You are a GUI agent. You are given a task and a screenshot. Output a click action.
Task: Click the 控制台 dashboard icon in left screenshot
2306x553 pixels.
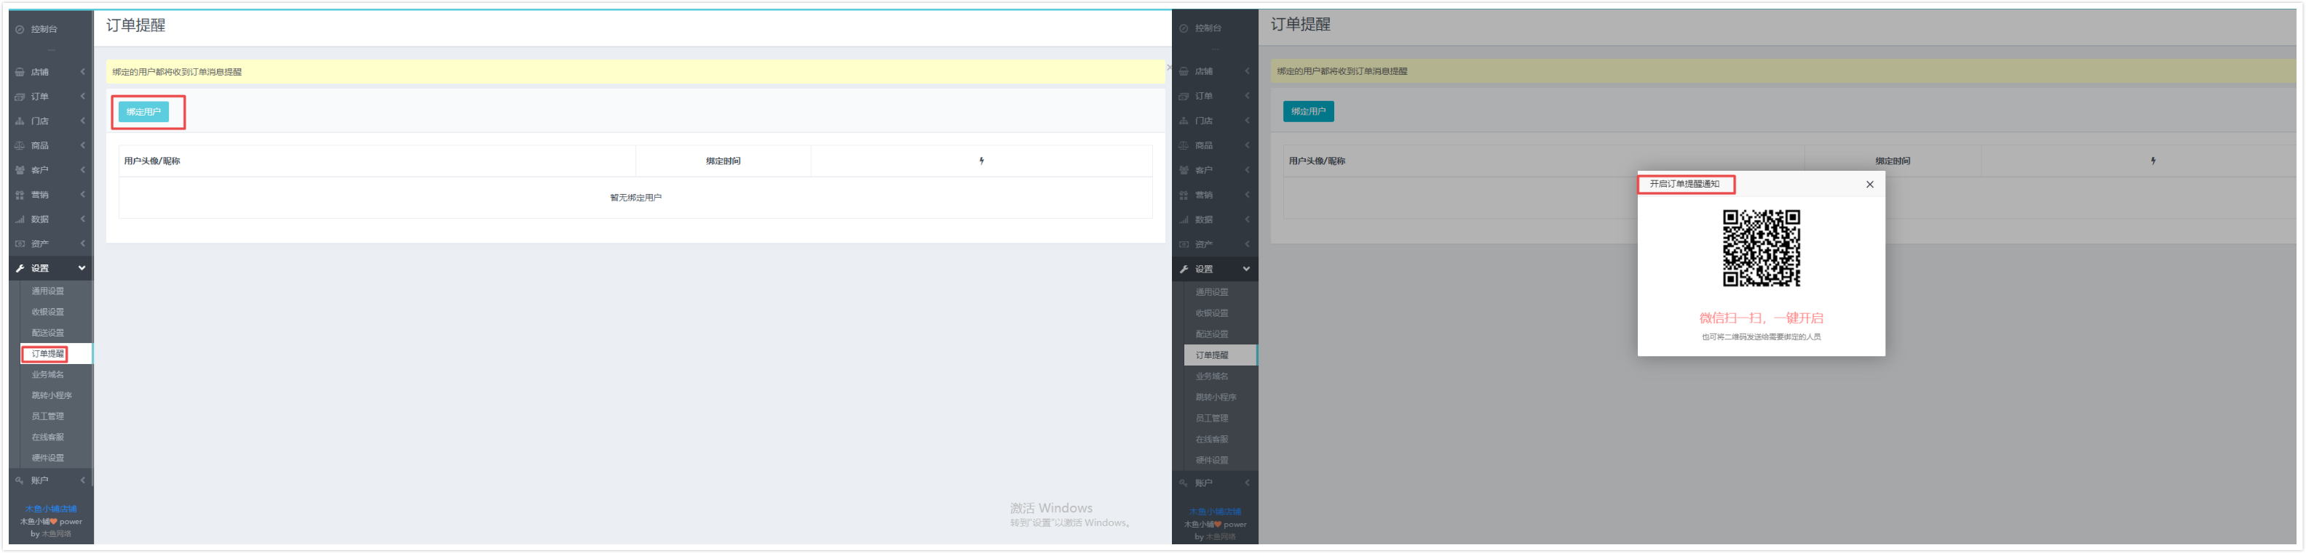(20, 30)
